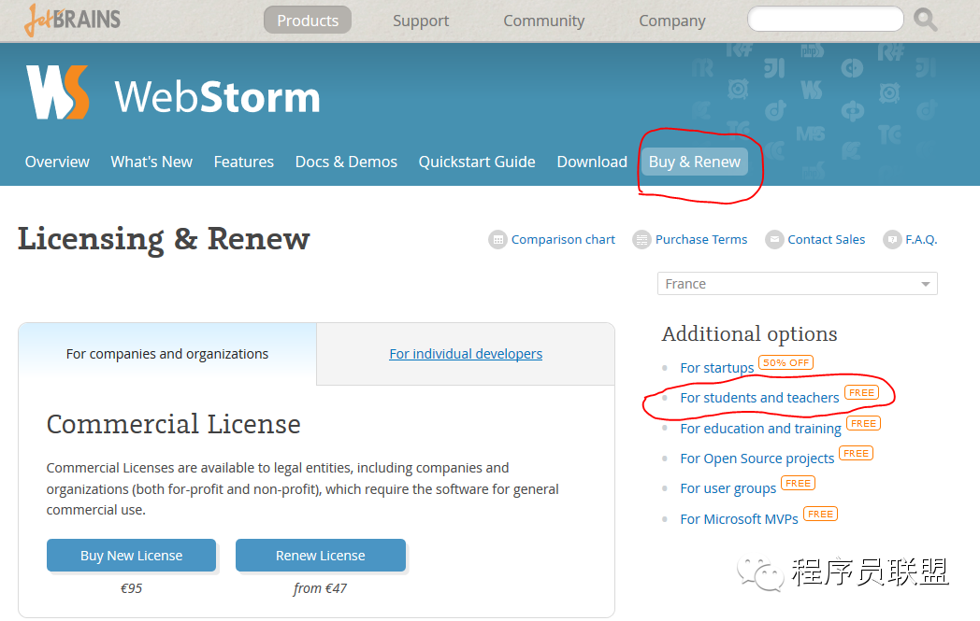Open the For user groups link

728,488
